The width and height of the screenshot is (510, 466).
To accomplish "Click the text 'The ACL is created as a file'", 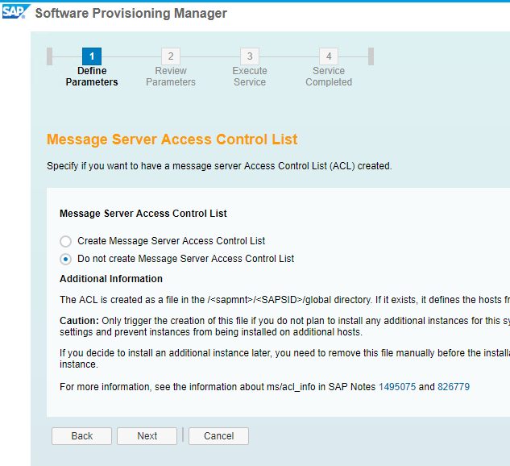I will [284, 300].
